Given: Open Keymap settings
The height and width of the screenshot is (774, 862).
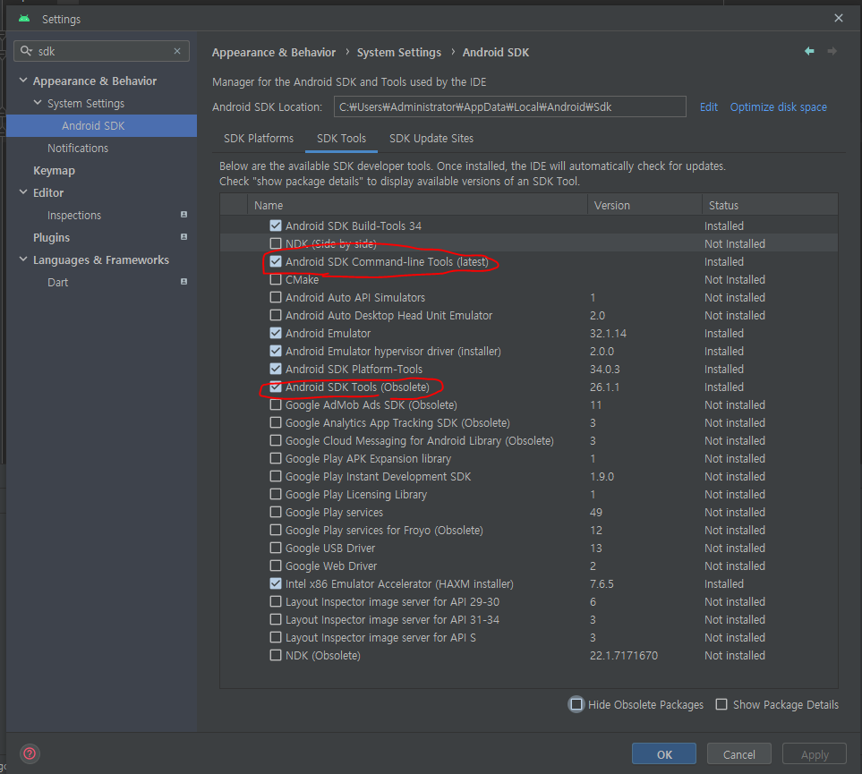Looking at the screenshot, I should point(54,170).
